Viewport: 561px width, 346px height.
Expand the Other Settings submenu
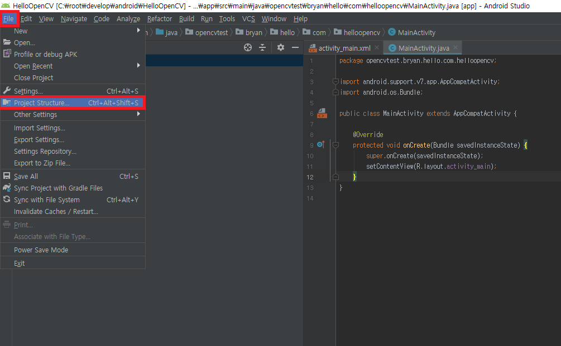73,115
